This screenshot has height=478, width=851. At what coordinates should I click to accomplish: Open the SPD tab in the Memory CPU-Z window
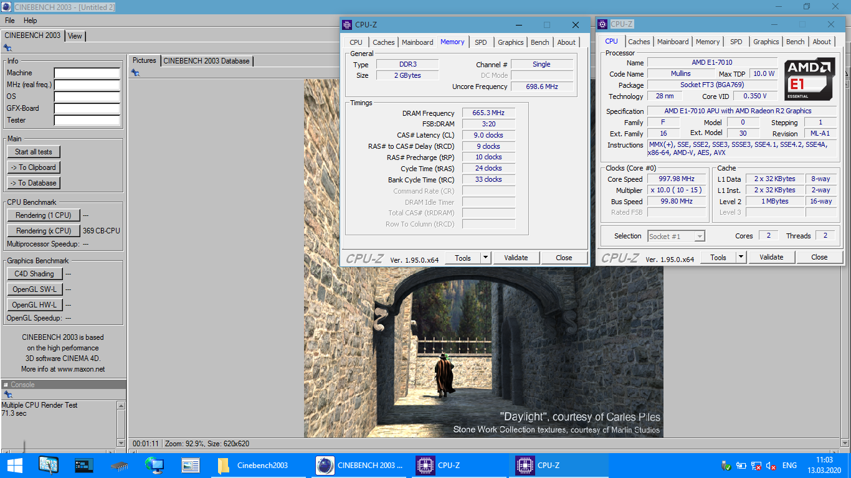pos(480,42)
